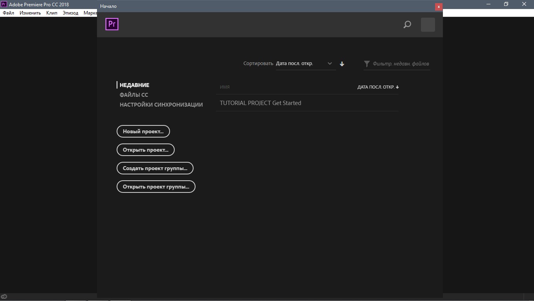The image size is (534, 301).
Task: Close the Начало dialog
Action: pos(439,7)
